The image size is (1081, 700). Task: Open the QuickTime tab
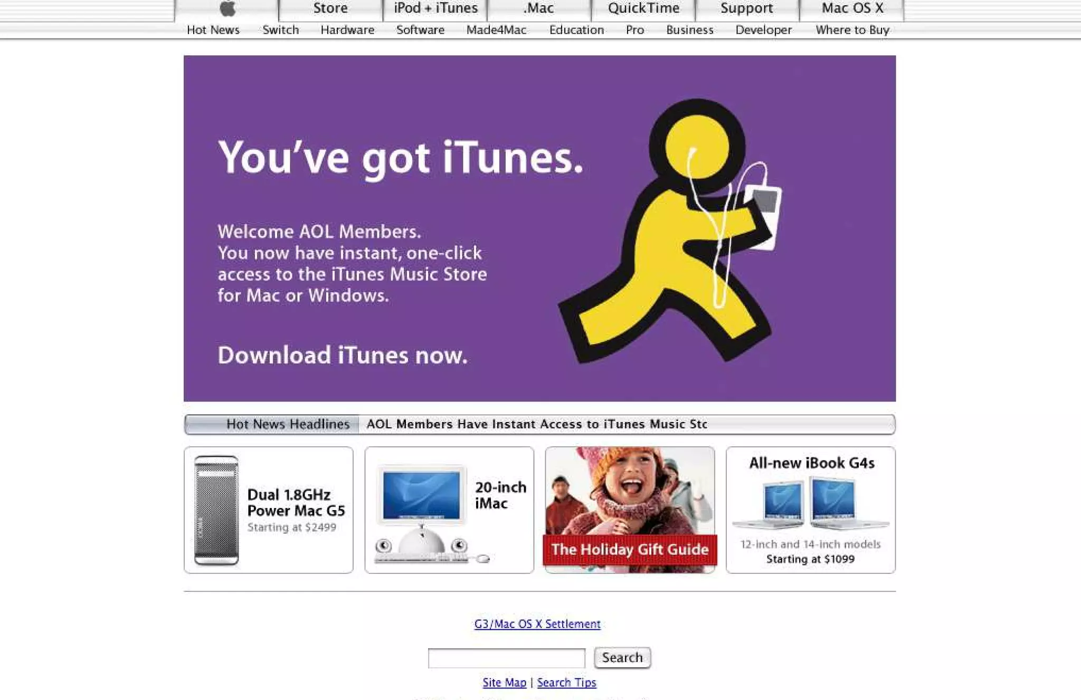click(643, 9)
